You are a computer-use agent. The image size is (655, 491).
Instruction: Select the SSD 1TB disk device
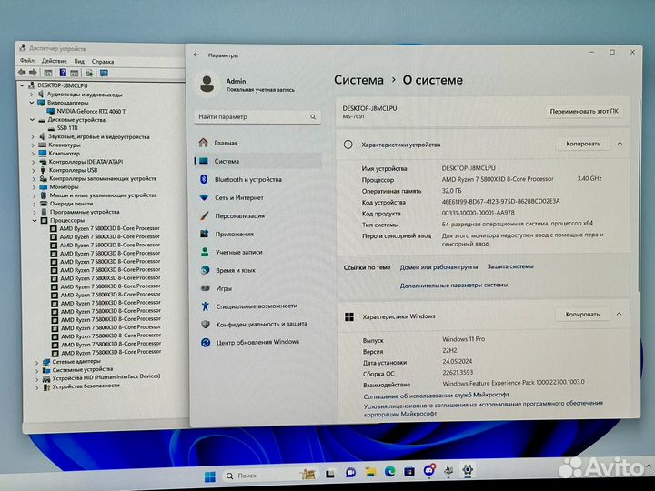pos(67,128)
